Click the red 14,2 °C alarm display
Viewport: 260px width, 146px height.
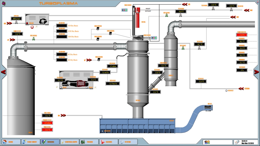tap(48, 130)
